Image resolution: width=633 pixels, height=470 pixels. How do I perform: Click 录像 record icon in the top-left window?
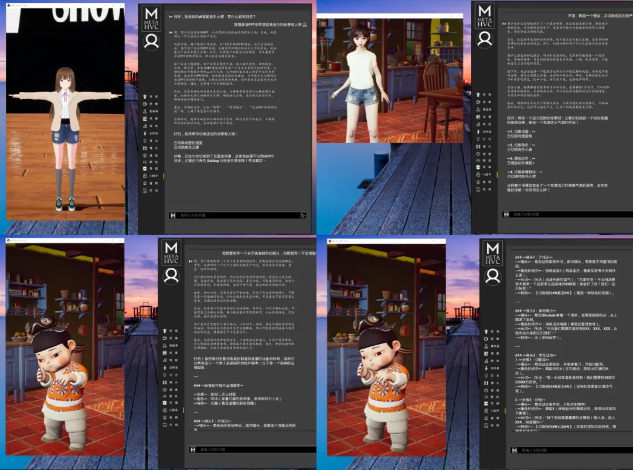point(145,104)
